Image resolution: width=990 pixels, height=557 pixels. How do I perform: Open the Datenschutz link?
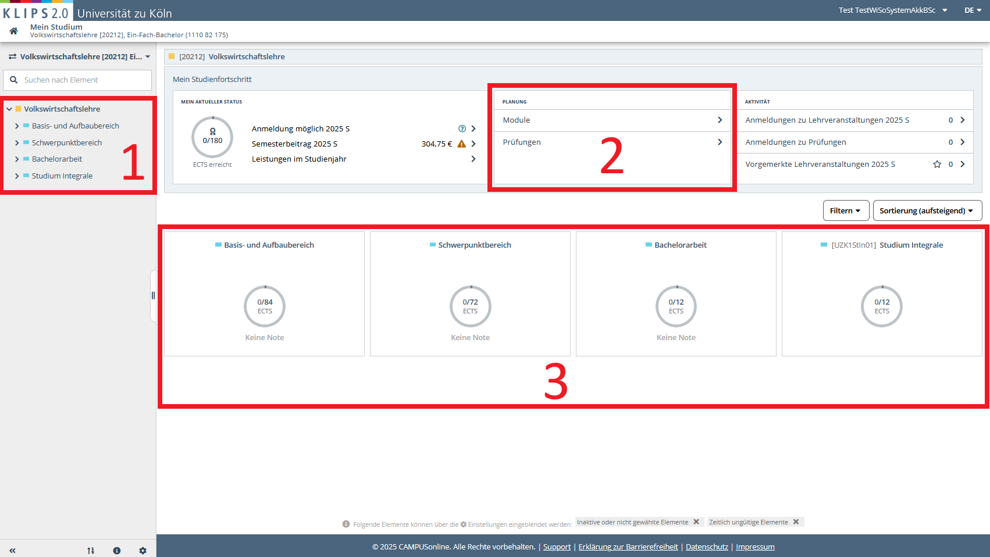pyautogui.click(x=707, y=547)
